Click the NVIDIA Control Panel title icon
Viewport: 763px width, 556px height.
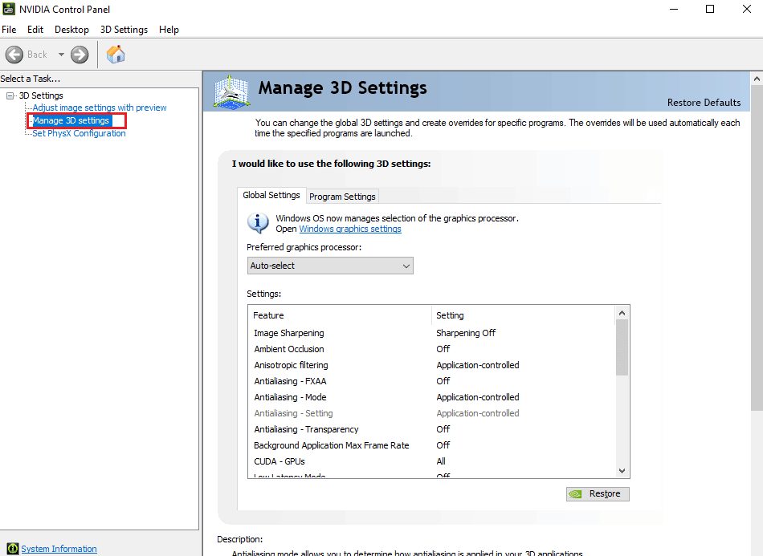8,9
